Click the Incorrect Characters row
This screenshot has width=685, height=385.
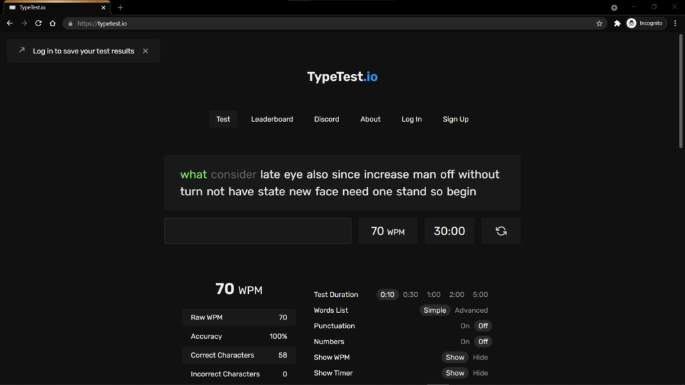coord(239,374)
